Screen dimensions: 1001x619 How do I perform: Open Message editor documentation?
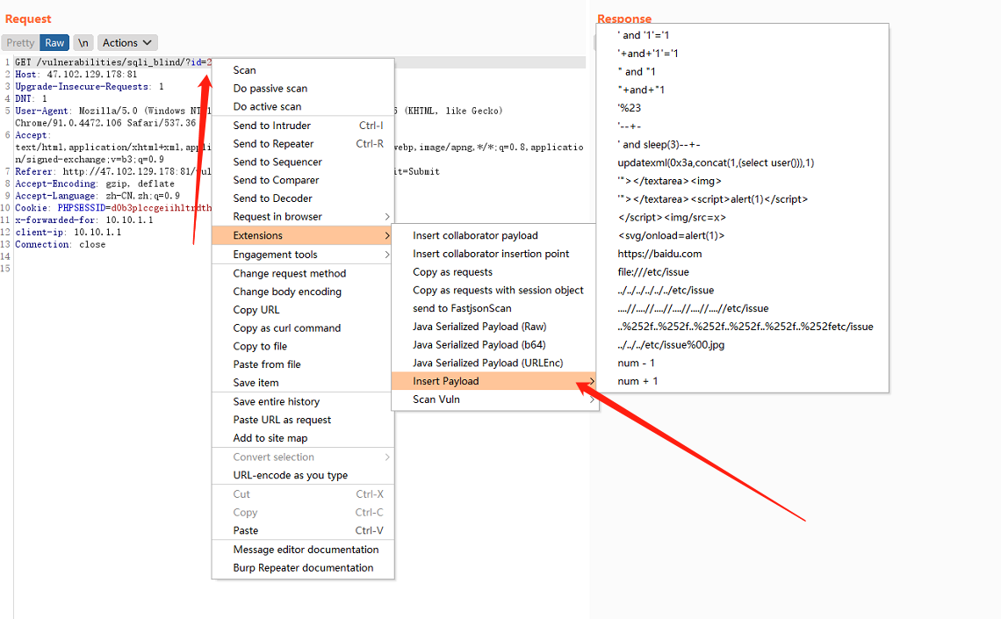[303, 551]
